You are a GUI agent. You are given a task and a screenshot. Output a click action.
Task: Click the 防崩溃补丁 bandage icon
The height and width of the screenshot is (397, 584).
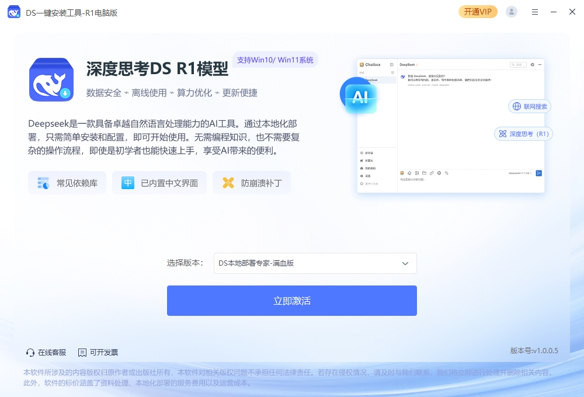[x=228, y=183]
